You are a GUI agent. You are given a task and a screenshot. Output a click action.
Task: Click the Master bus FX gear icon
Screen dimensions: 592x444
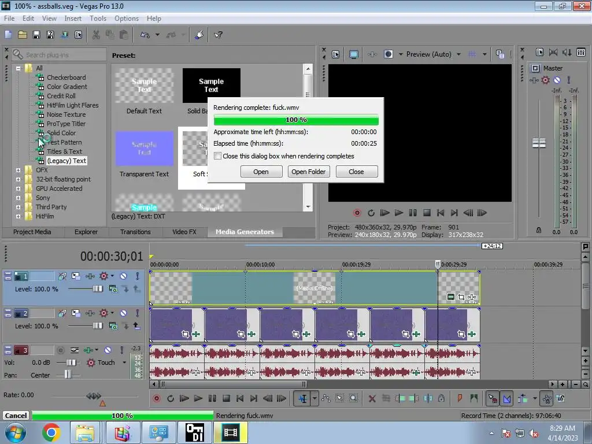[x=546, y=80]
